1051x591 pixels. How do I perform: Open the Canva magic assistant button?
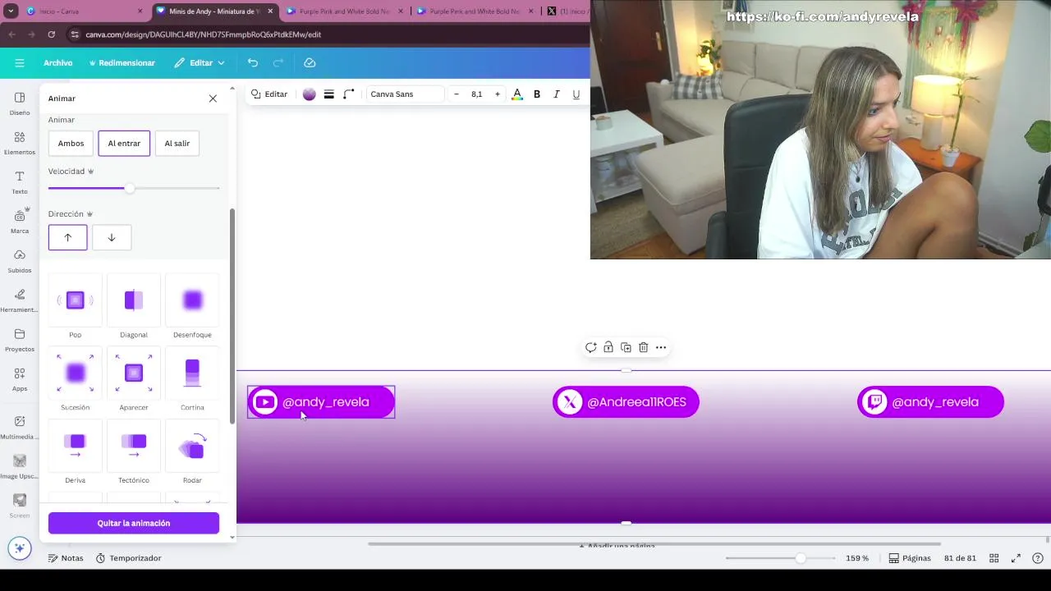(20, 547)
